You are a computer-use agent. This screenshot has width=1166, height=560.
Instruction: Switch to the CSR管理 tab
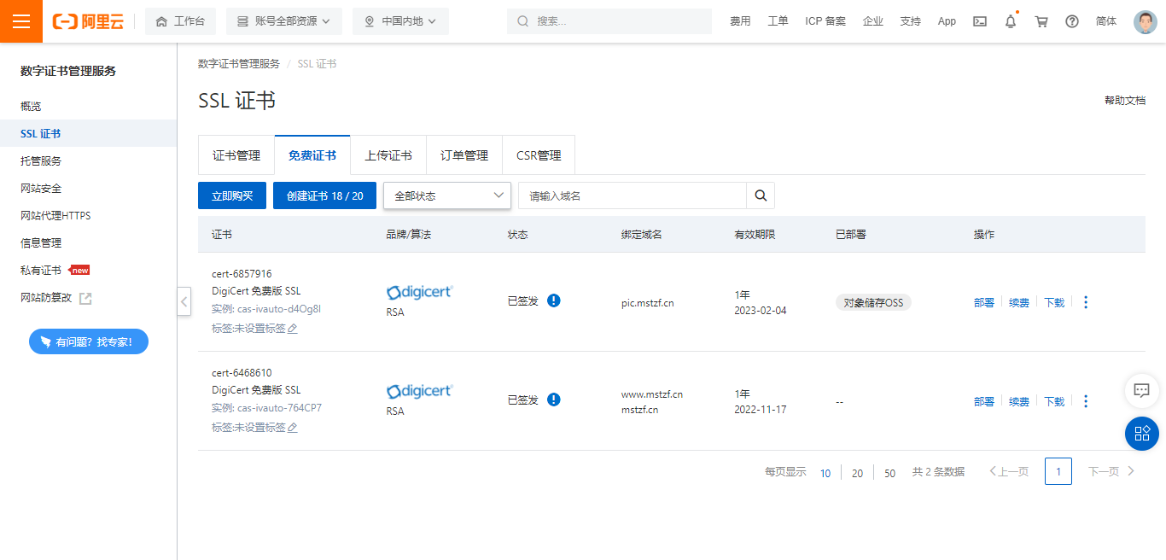539,155
